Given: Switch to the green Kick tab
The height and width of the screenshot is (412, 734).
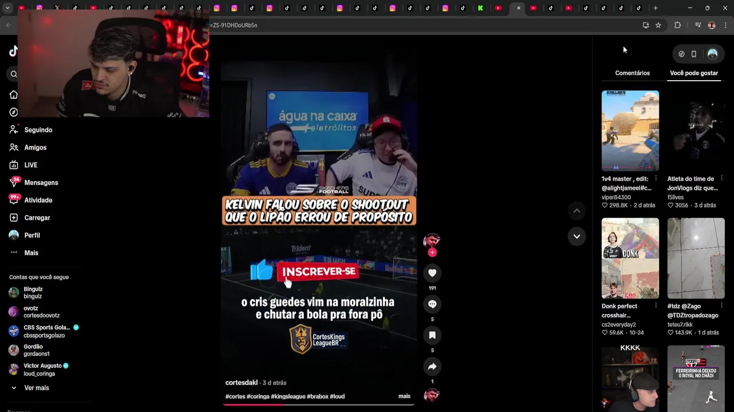Looking at the screenshot, I should click(481, 8).
